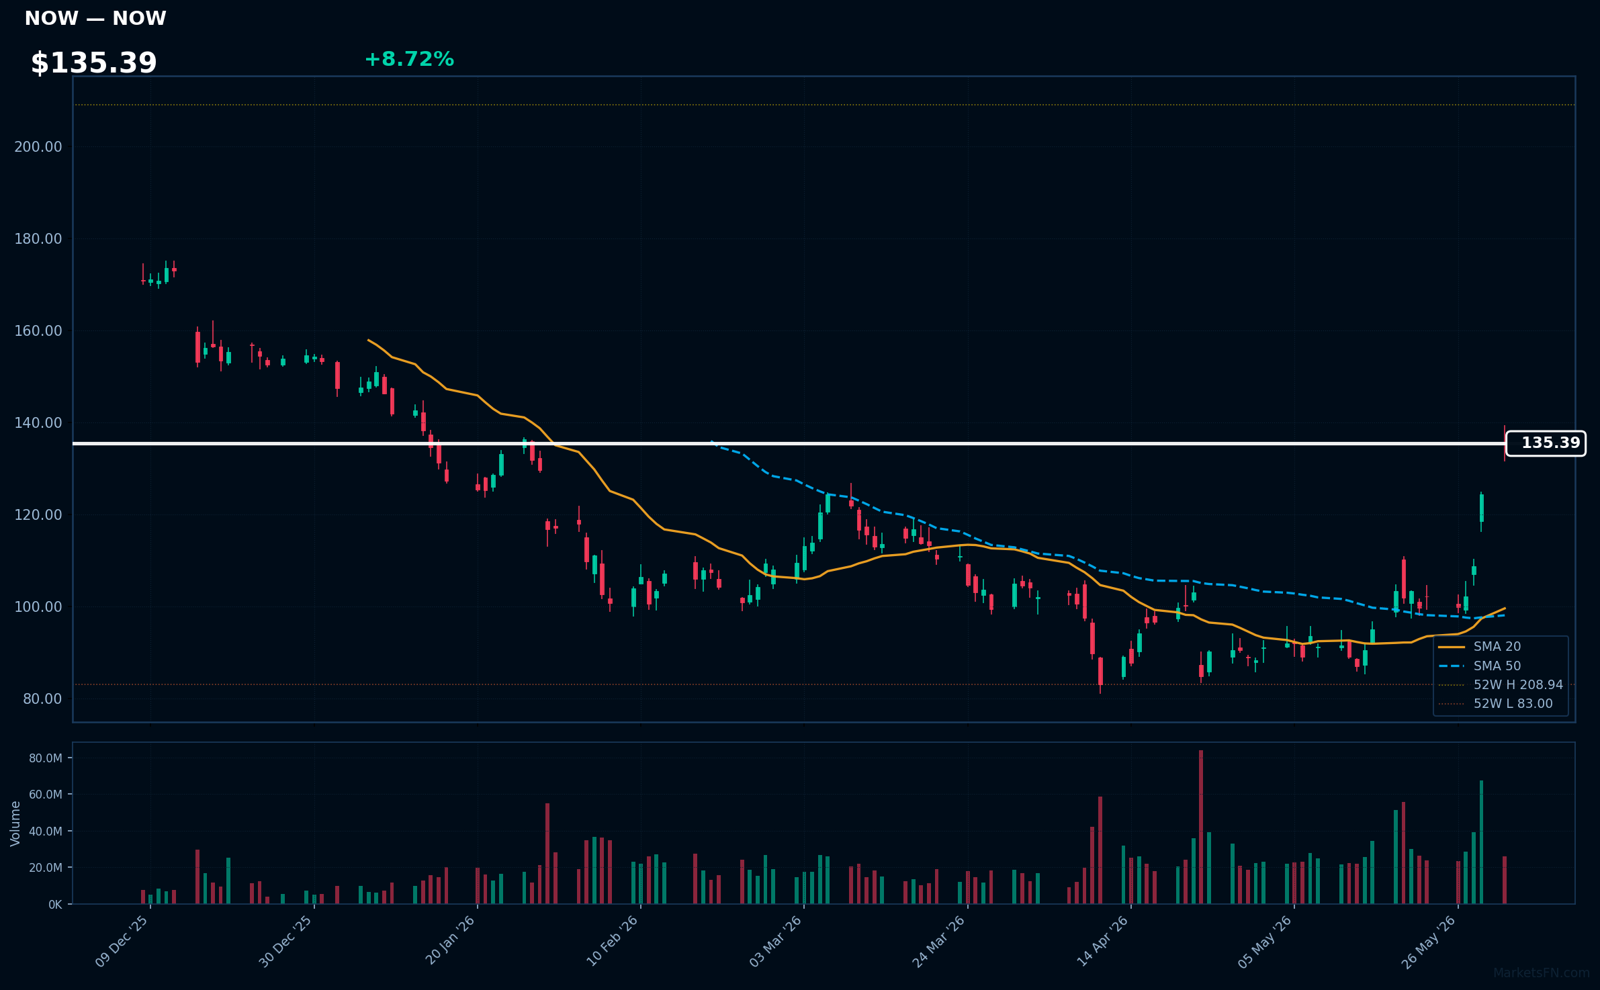Image resolution: width=1600 pixels, height=990 pixels.
Task: Click the tallest volume bar above 80M
Action: click(x=1201, y=827)
